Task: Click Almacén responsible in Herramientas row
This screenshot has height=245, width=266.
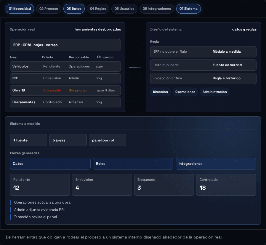Action: 76,102
